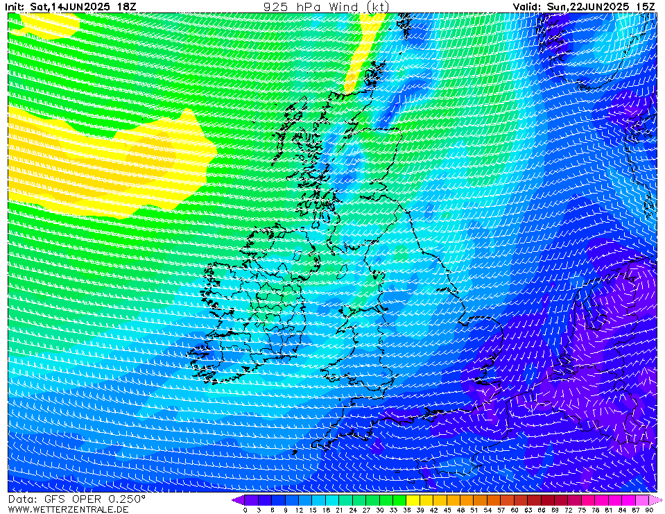Click the '925 hPa Wind (kt)' title
The height and width of the screenshot is (514, 665).
pos(326,7)
